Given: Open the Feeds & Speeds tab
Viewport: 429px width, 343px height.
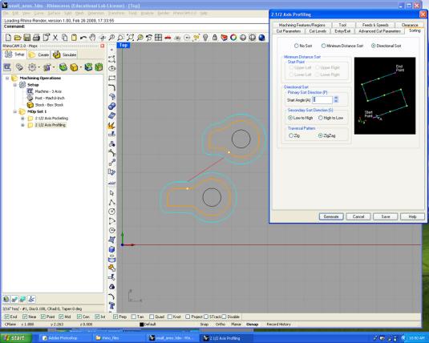Looking at the screenshot, I should [x=375, y=25].
